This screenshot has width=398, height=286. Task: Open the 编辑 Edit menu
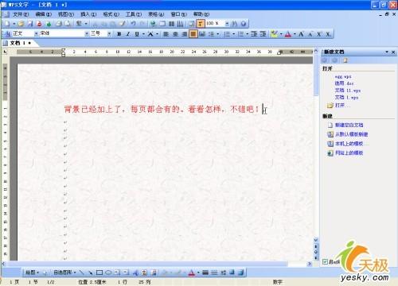(44, 14)
